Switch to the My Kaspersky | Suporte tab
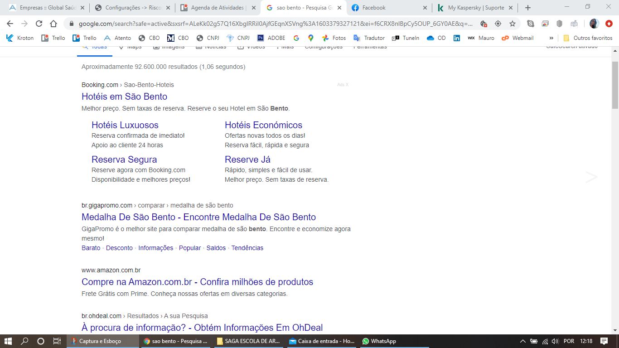The height and width of the screenshot is (348, 619). click(475, 8)
